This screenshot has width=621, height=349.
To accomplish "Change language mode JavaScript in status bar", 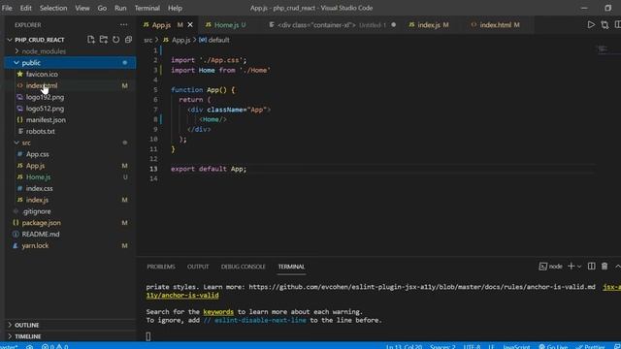I will point(516,346).
